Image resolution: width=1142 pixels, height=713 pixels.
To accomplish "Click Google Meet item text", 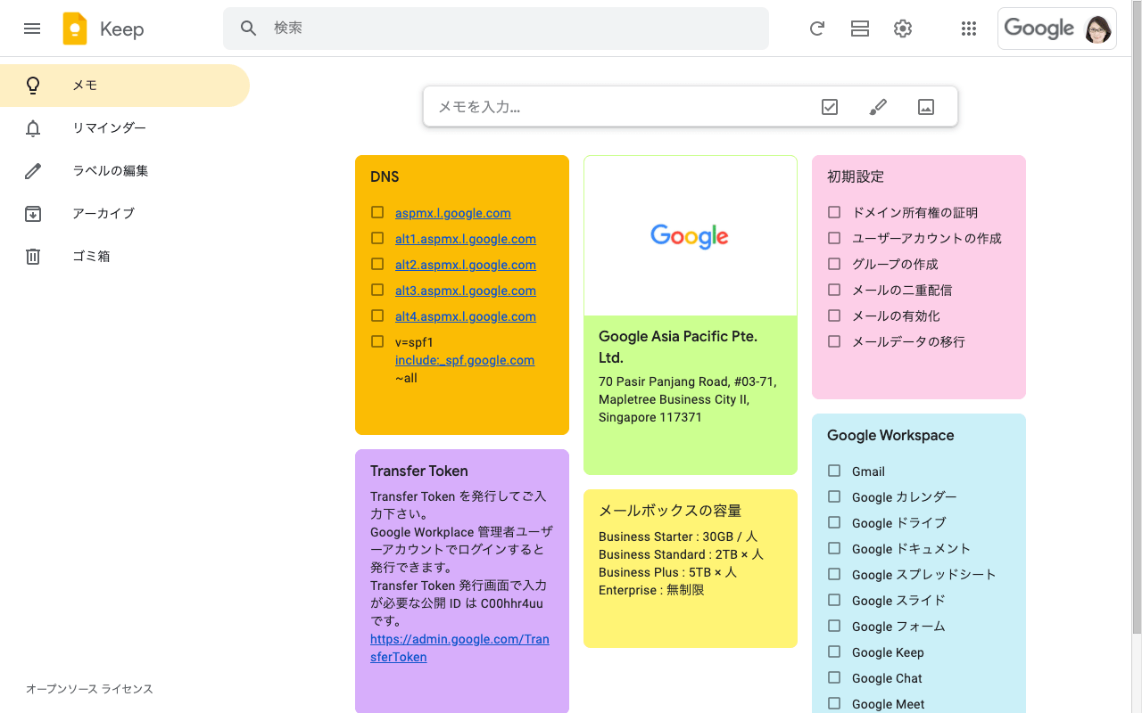I will pos(888,704).
